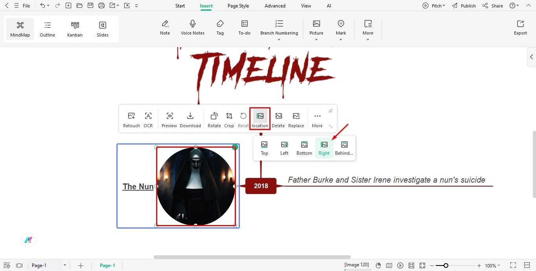Select the nun picture thumbnail
This screenshot has height=271, width=536.
click(196, 186)
